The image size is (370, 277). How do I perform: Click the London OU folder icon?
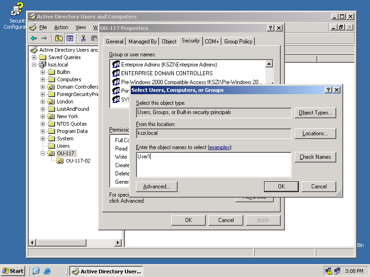coord(51,102)
